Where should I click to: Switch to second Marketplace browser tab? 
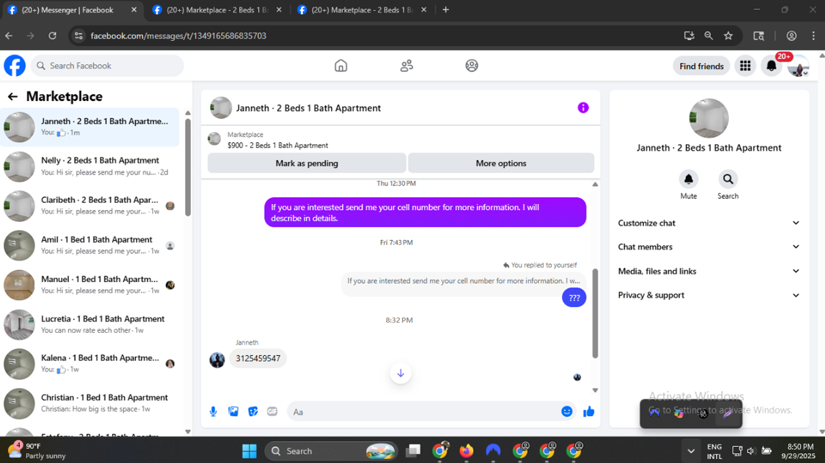217,10
